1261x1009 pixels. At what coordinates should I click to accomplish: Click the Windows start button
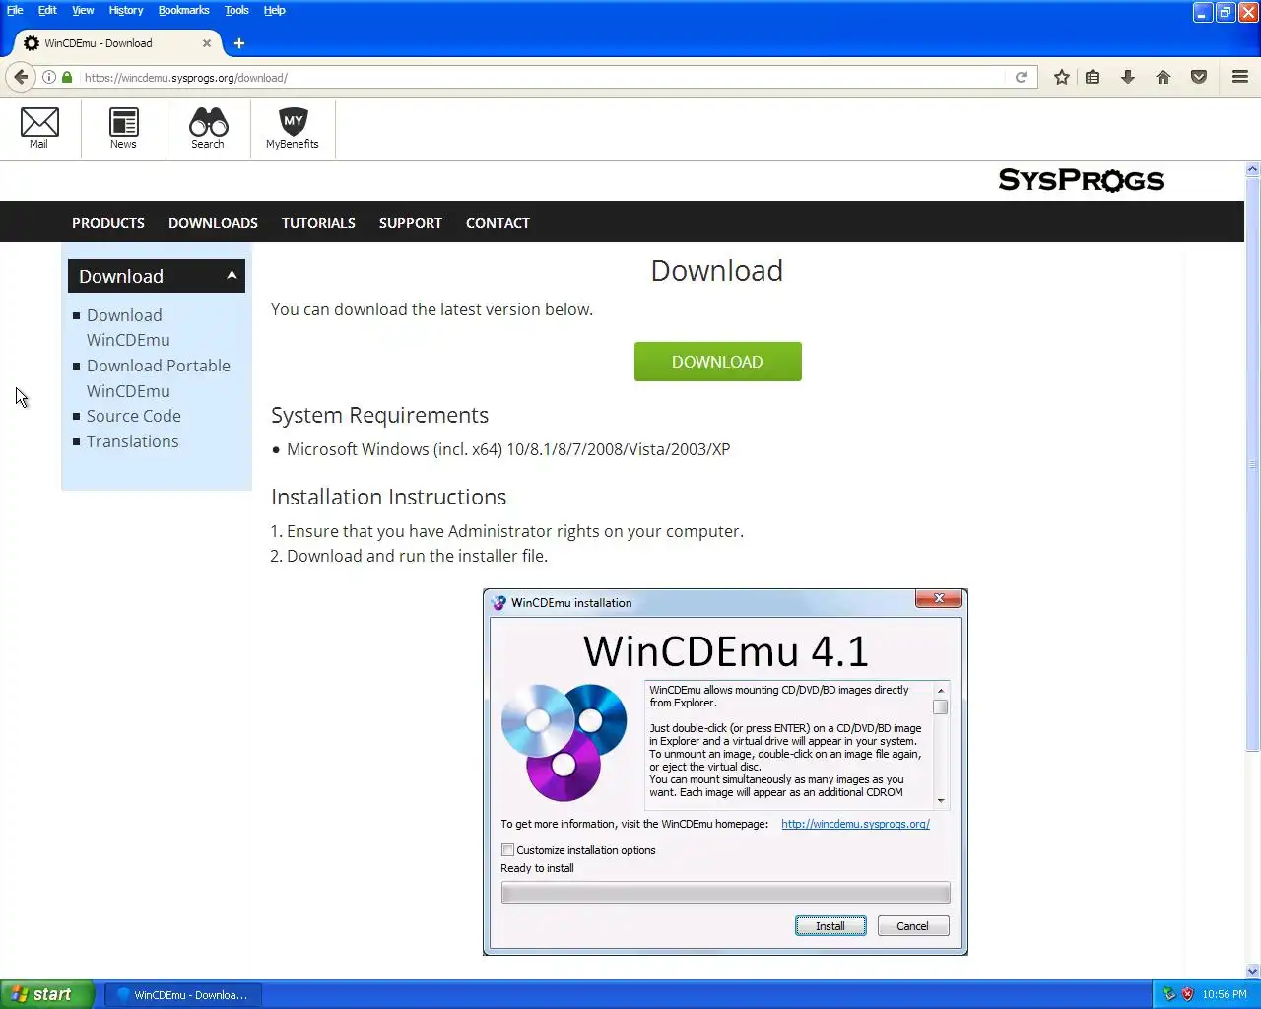click(47, 994)
